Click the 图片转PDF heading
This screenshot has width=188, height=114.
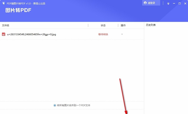(x=18, y=10)
